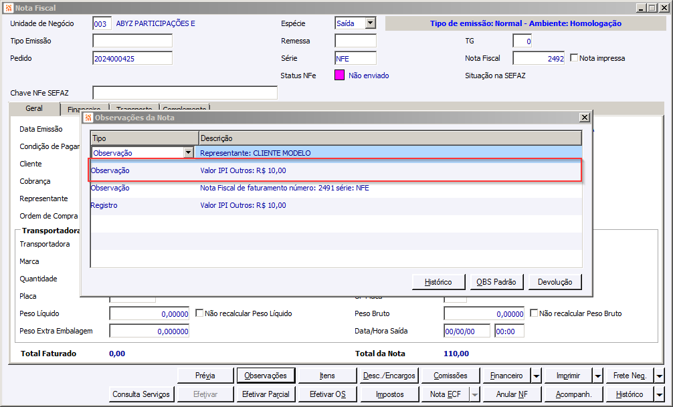Expand the bottom Histórico dropdown arrow
This screenshot has height=407, width=673.
click(659, 394)
